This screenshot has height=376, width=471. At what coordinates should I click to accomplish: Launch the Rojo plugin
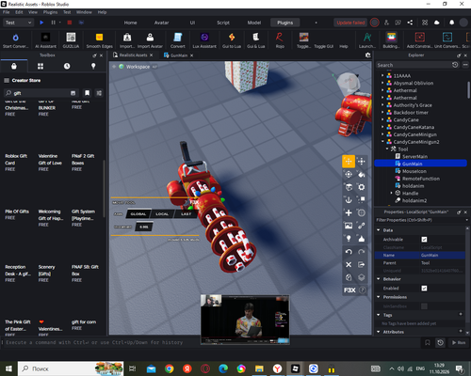280,38
